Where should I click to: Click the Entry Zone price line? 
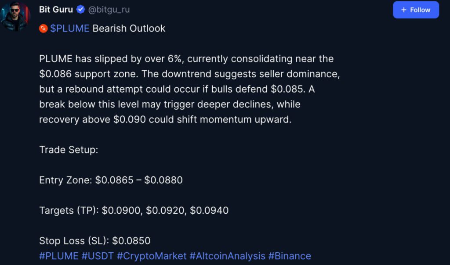point(111,180)
